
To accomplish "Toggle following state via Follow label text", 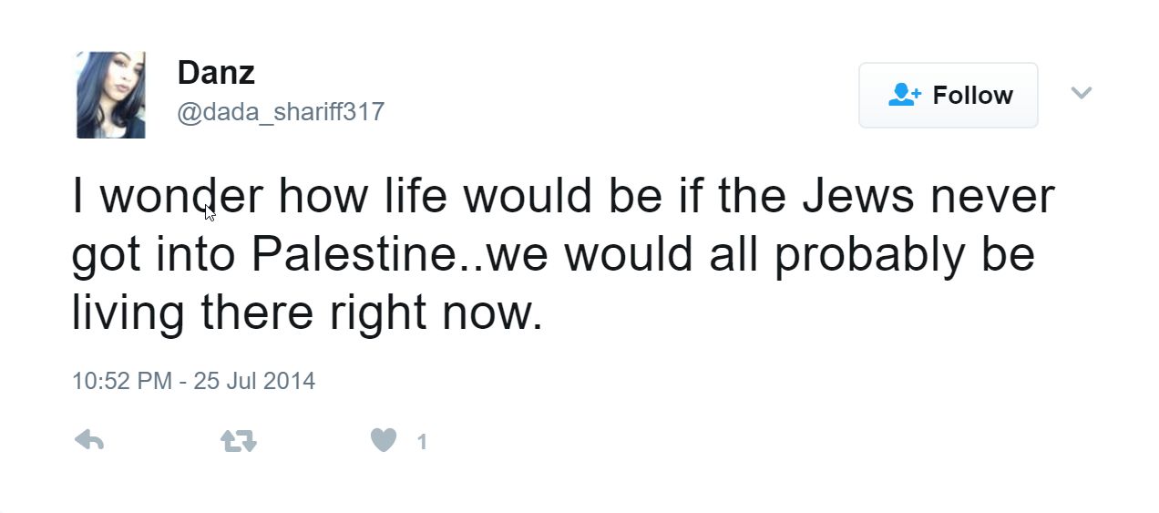I will [x=972, y=95].
